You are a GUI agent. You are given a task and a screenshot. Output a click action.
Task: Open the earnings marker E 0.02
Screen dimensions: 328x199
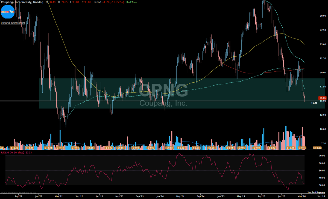pos(257,148)
